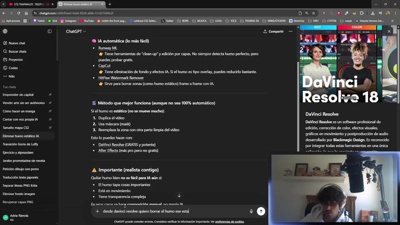Collapse the Tus chats section
The width and height of the screenshot is (400, 225).
pyautogui.click(x=9, y=87)
